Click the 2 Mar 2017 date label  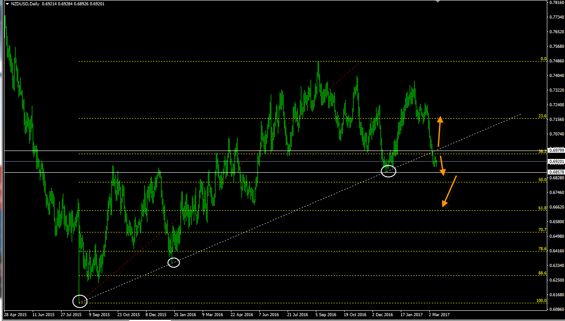[x=440, y=315]
